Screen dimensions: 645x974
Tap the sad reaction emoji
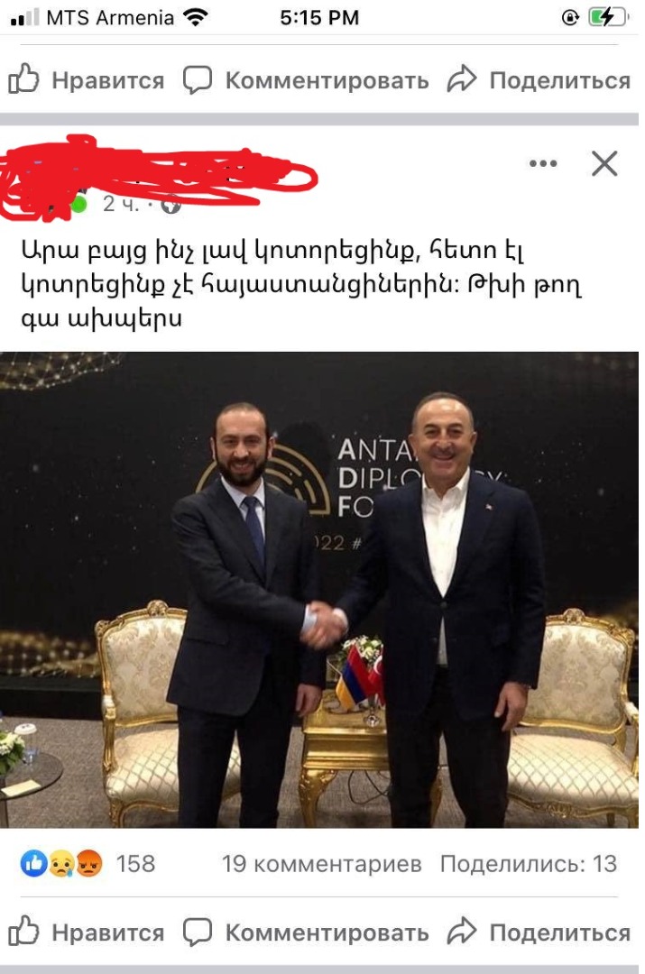(61, 863)
